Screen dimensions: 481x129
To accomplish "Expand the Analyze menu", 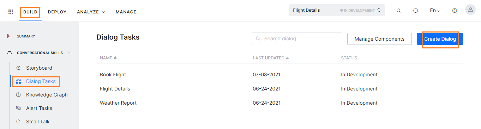I will point(91,12).
